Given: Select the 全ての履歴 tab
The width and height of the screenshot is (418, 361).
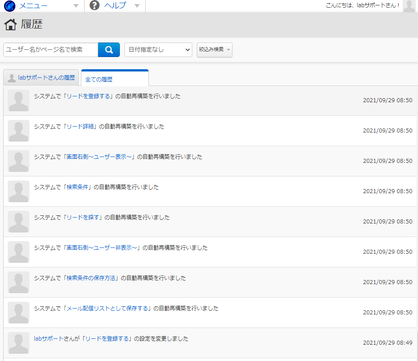Looking at the screenshot, I should (115, 79).
